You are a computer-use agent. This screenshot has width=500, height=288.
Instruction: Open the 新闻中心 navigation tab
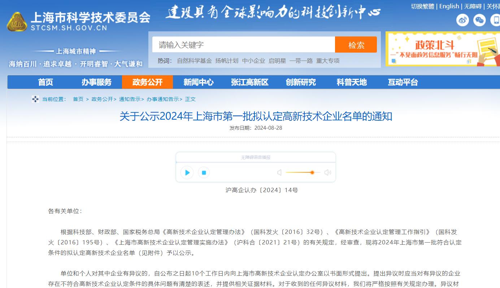point(198,82)
